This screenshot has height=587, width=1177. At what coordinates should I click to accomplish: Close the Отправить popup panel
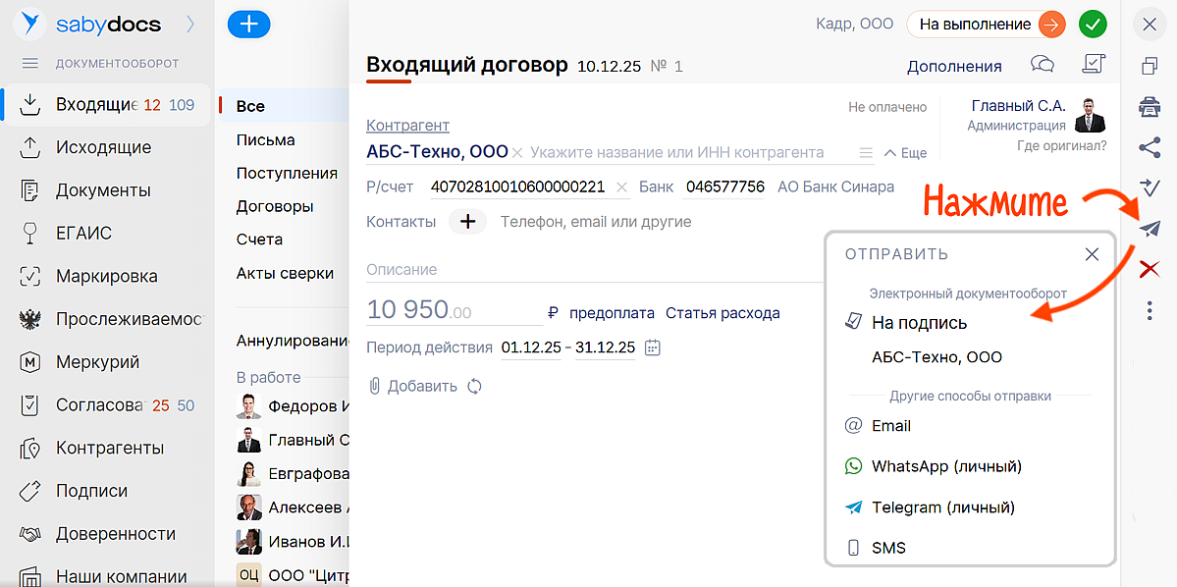pyautogui.click(x=1092, y=254)
